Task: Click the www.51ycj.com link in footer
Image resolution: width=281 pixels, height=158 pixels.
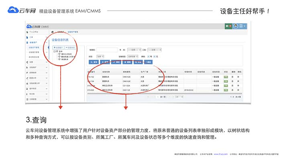Action: pyautogui.click(x=220, y=154)
